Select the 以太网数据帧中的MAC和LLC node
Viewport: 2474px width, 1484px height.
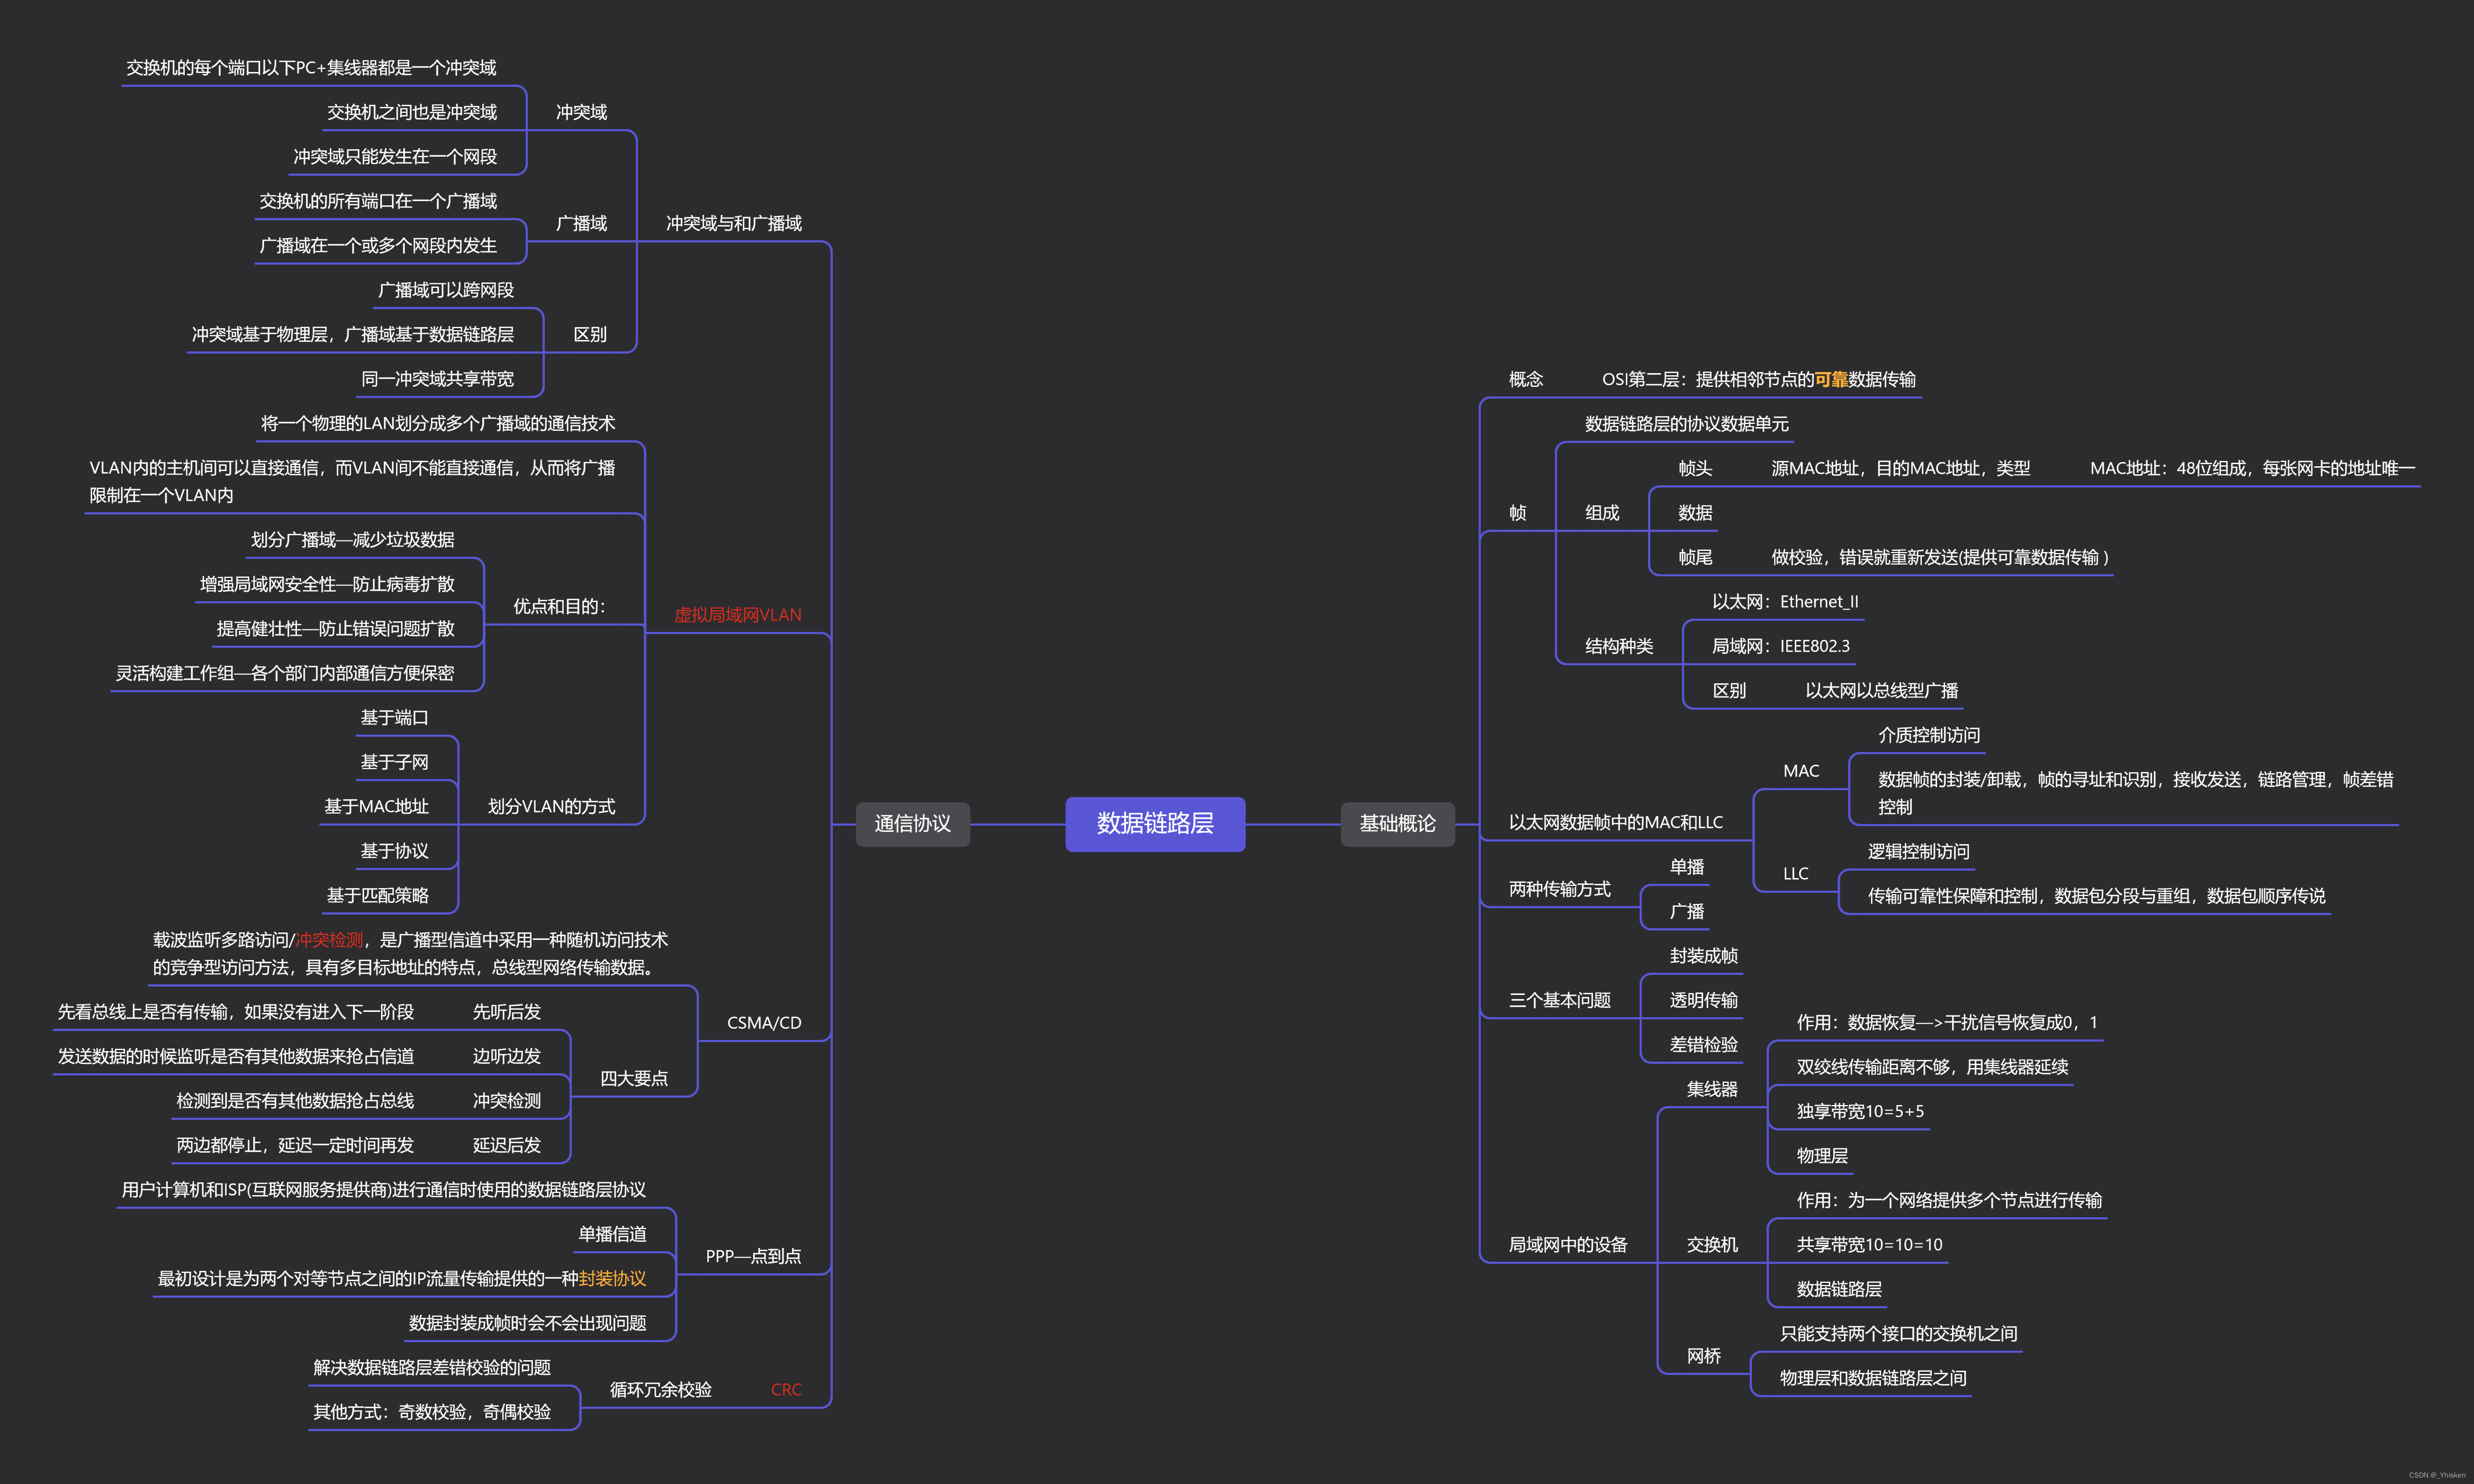(1616, 822)
